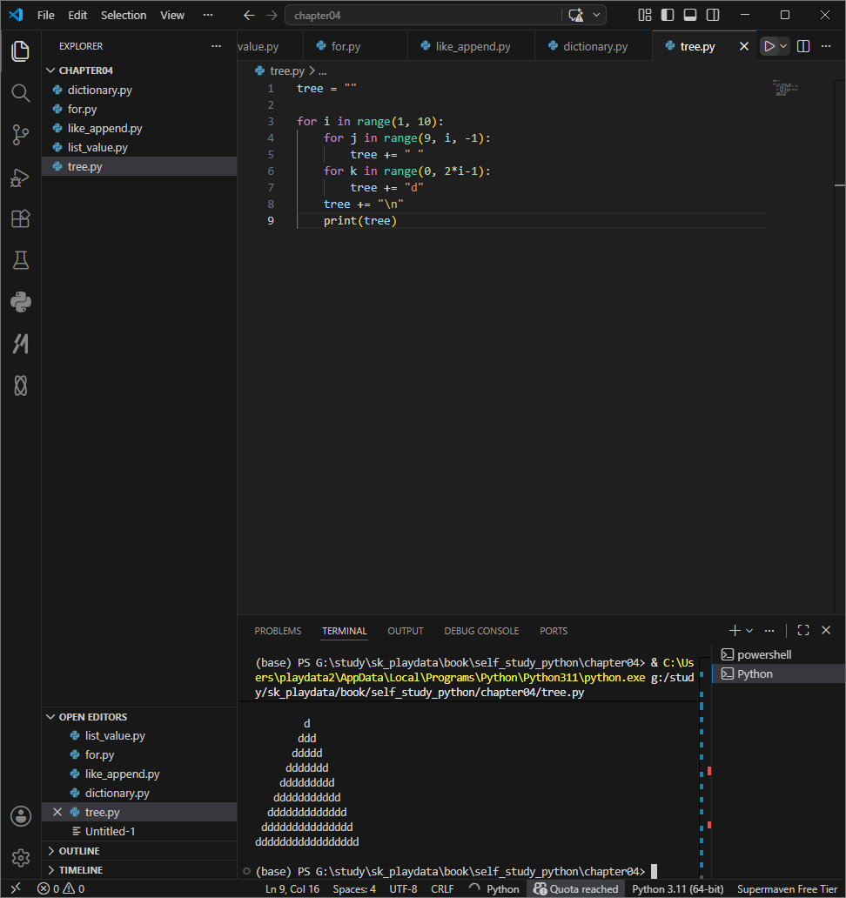Close tree.py in Open Editors list
This screenshot has height=898, width=846.
(x=57, y=812)
